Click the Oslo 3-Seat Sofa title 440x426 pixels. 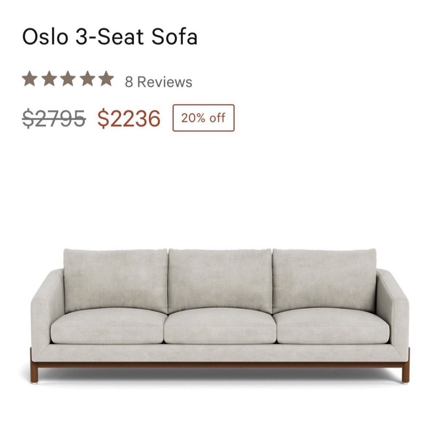pyautogui.click(x=109, y=38)
